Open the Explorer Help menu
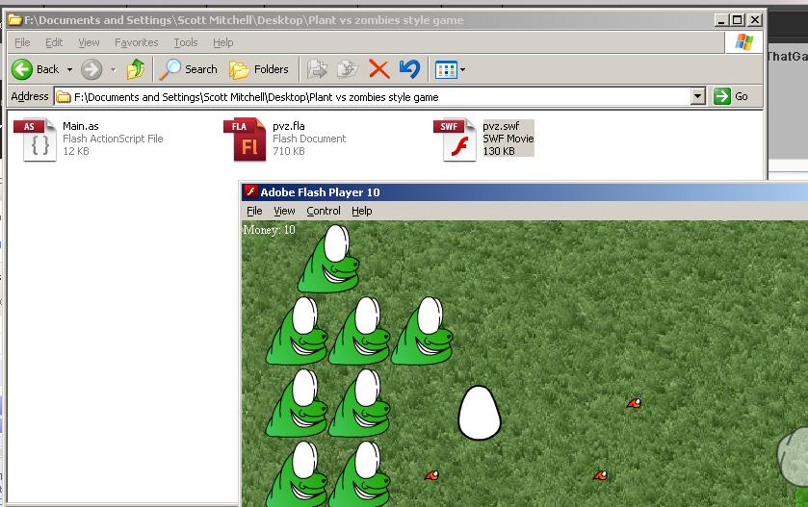The width and height of the screenshot is (808, 507). (223, 42)
